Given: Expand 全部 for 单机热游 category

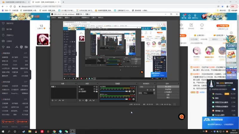Looking at the screenshot, I should click(25, 82).
